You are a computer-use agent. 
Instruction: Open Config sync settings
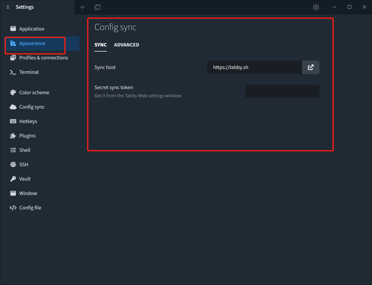(x=31, y=107)
